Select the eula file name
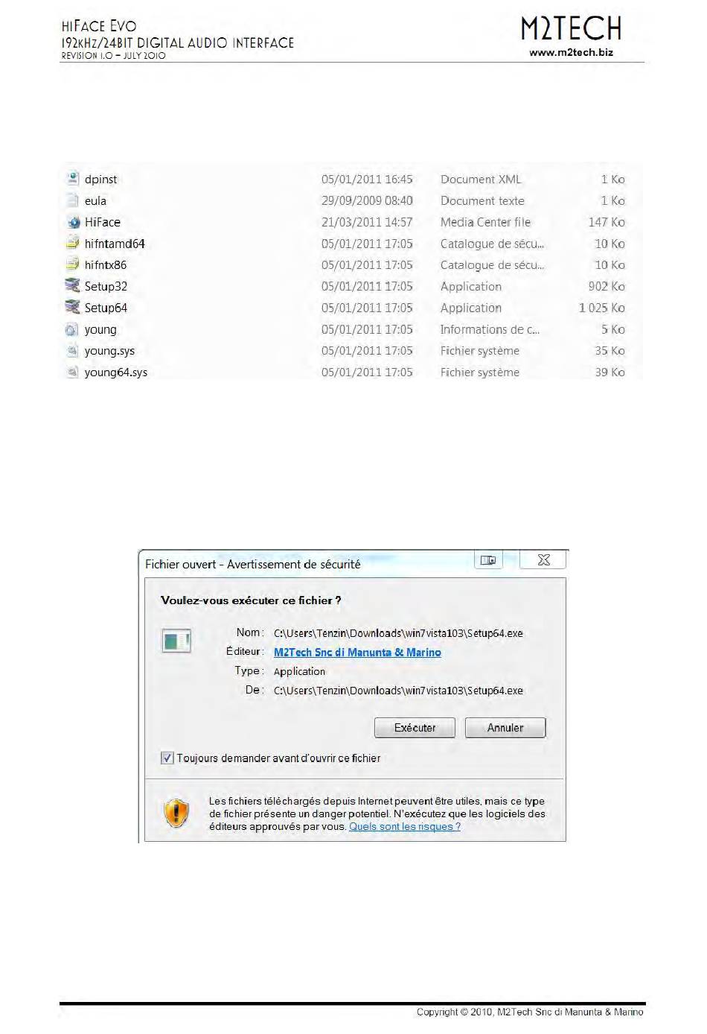 pos(95,201)
